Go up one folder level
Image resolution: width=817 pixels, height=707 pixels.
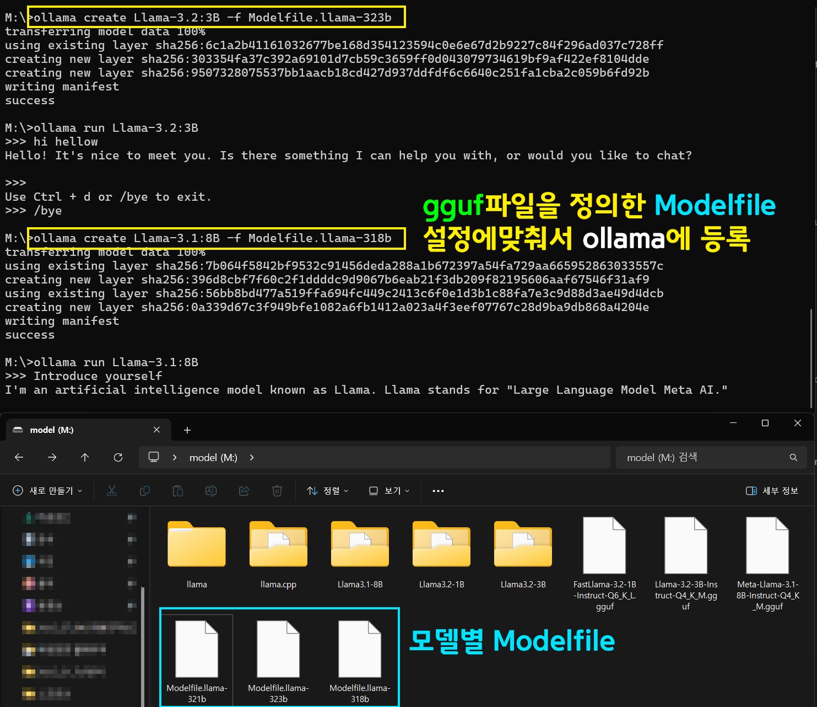click(85, 457)
